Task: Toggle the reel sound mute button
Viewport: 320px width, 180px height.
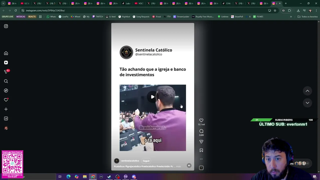Action: (x=189, y=165)
